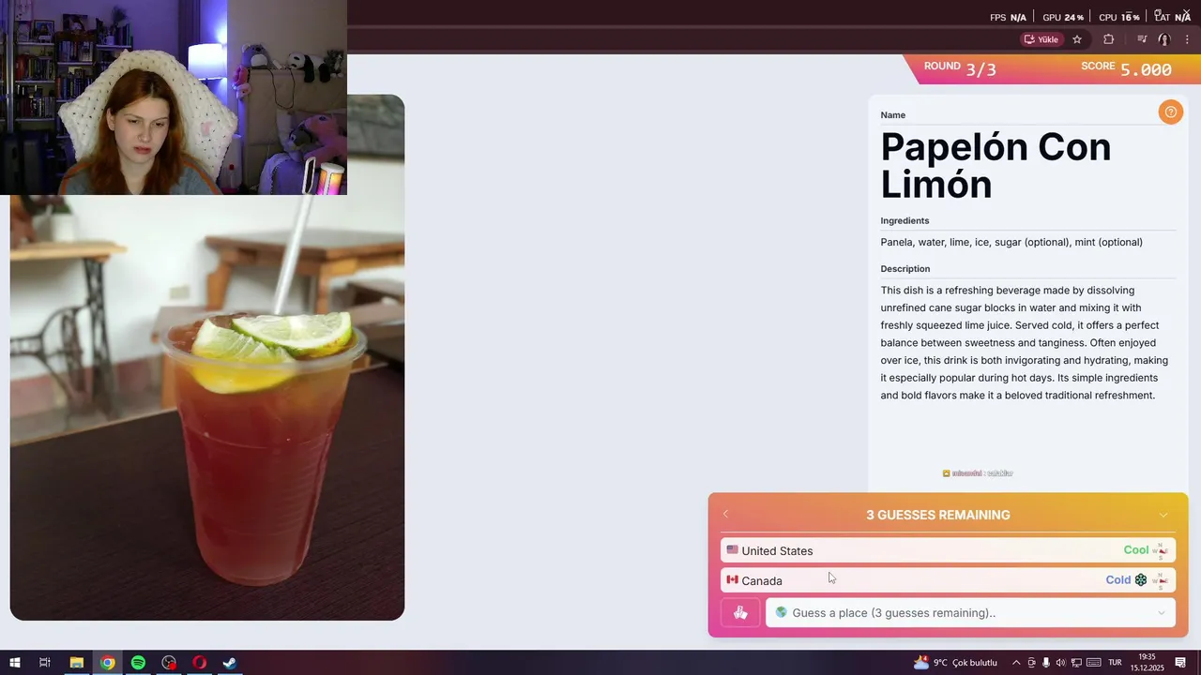Click the back arrow in guesses panel

coord(725,514)
